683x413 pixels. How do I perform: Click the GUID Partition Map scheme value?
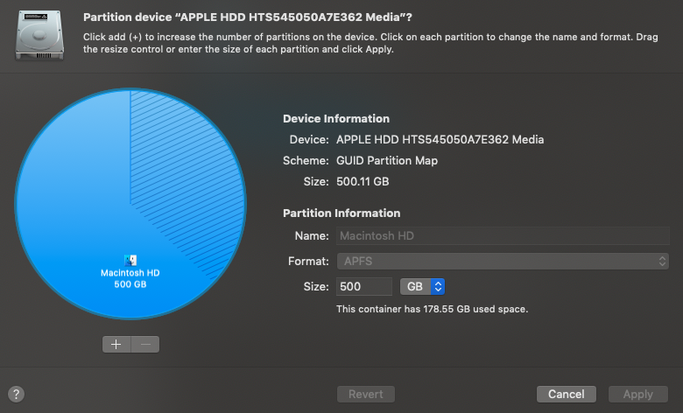387,161
